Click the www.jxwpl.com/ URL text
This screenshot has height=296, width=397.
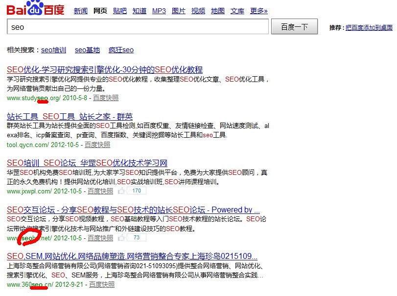tap(29, 191)
